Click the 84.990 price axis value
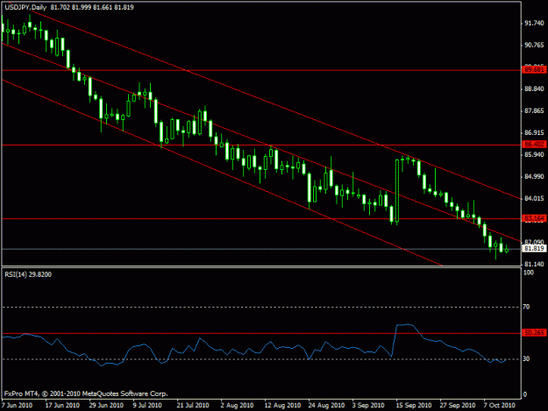Screen dimensions: 548x411 pos(534,177)
